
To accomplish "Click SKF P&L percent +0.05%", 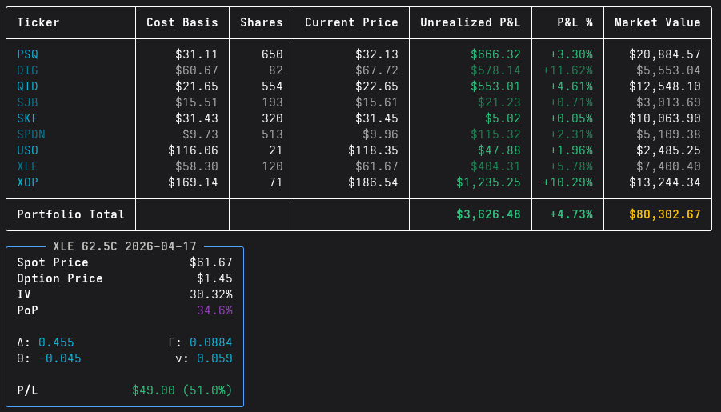I will (x=571, y=118).
